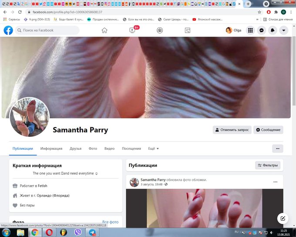
Task: Expand the Ещё dropdown in profile tabs
Action: pyautogui.click(x=153, y=149)
